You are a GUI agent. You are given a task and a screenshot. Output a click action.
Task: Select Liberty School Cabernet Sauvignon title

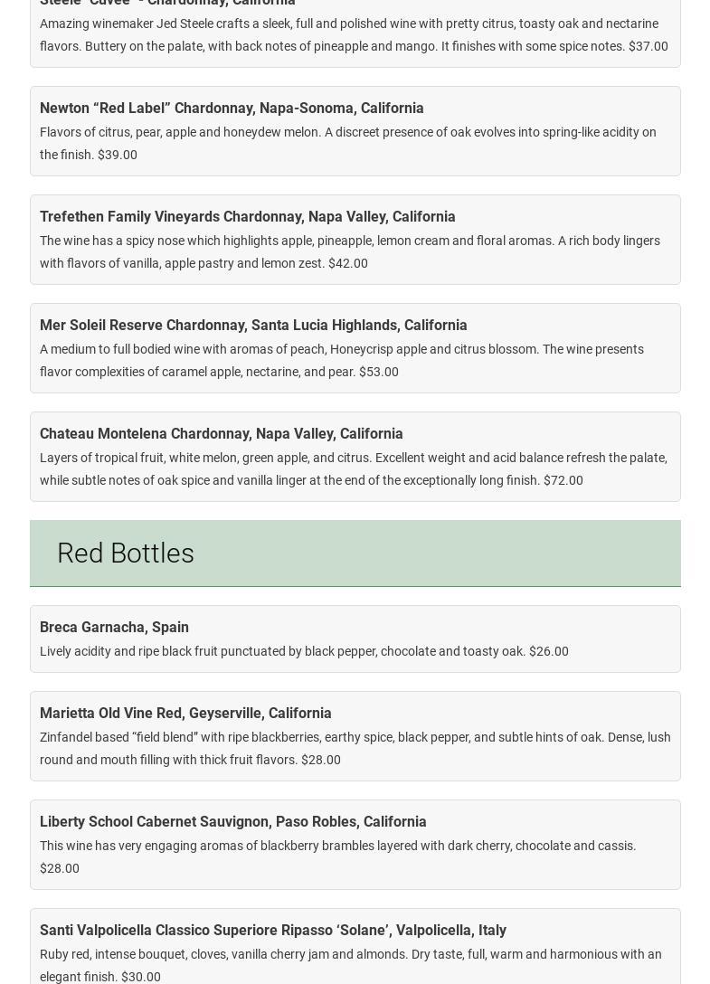coord(233,822)
